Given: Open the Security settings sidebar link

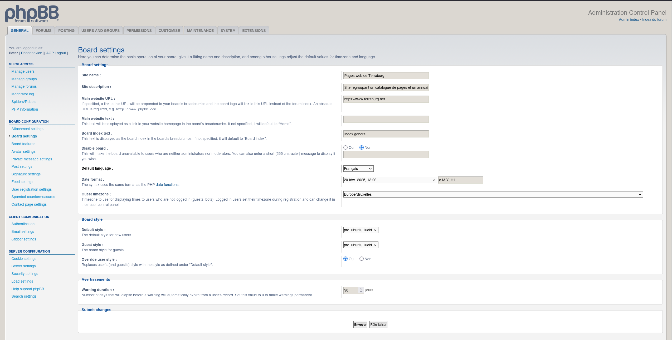Looking at the screenshot, I should tap(25, 274).
